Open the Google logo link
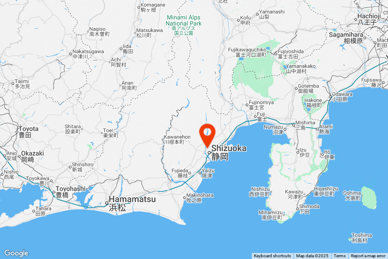Viewport: 388px width, 259px height. [x=16, y=253]
